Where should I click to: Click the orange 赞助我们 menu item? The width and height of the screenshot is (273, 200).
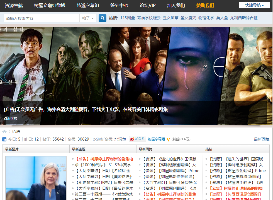click(205, 5)
